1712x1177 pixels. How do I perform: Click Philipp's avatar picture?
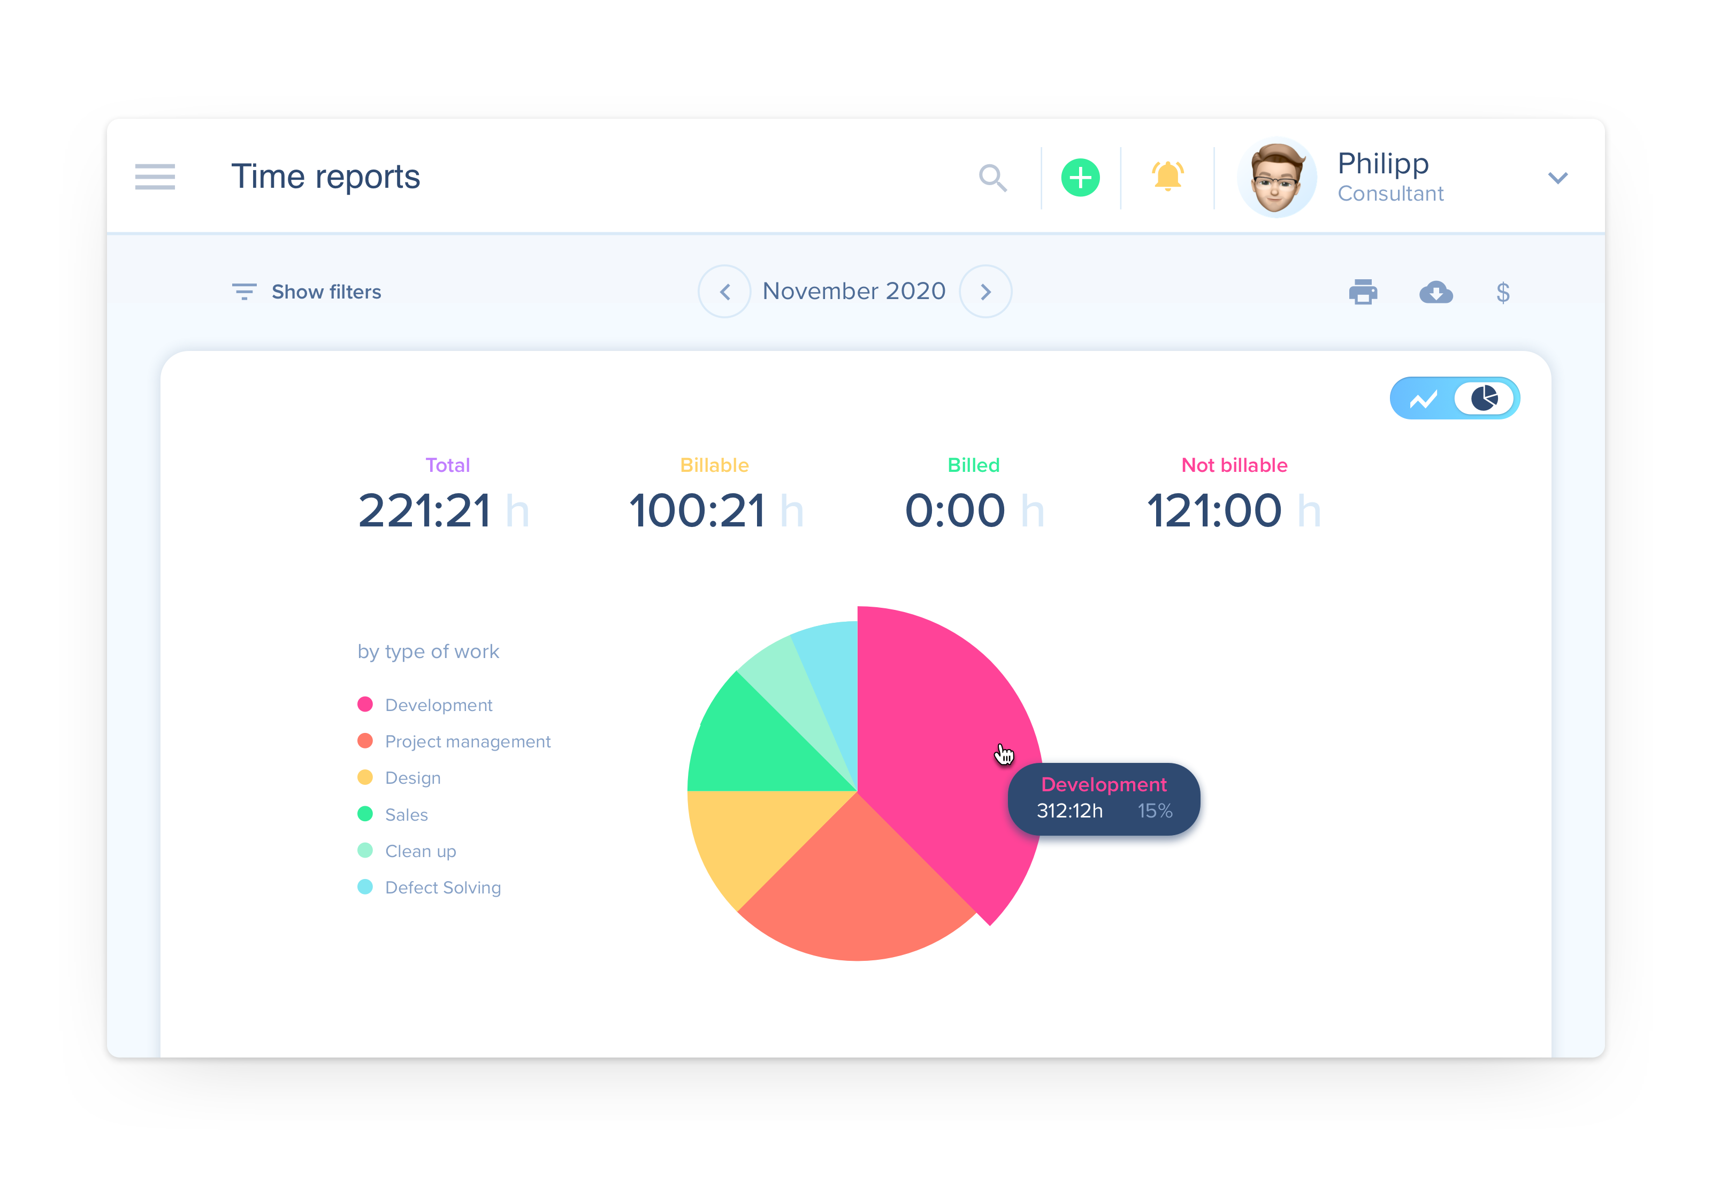click(1277, 178)
